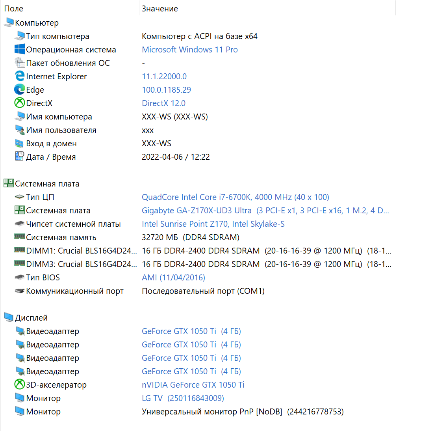This screenshot has height=431, width=445.
Task: Click the DIMM3 memory module icon
Action: [20, 264]
